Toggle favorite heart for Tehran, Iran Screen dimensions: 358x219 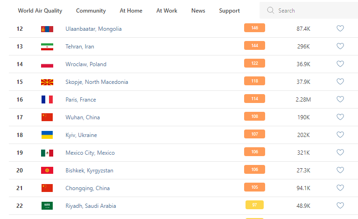pos(340,46)
